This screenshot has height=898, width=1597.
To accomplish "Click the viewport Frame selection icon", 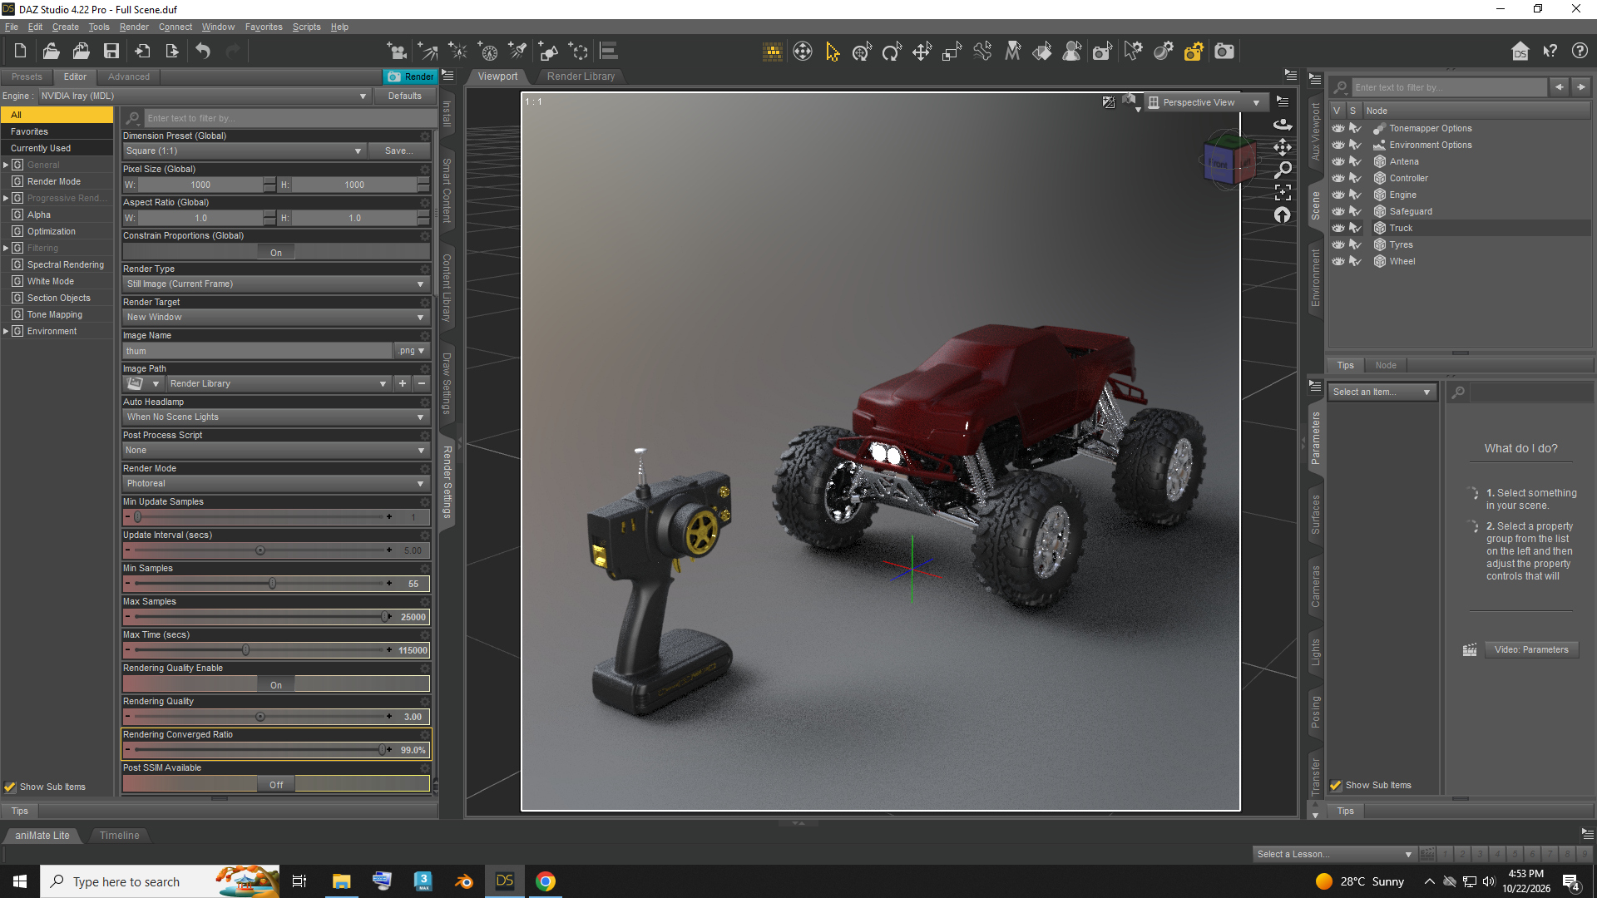I will [x=1283, y=192].
